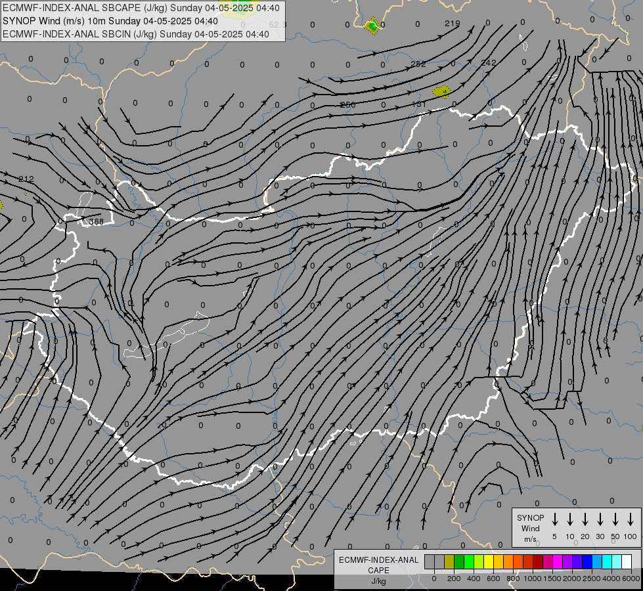The height and width of the screenshot is (591, 643).
Task: Click the wind arrow labeled 5 m/s
Action: [x=554, y=519]
